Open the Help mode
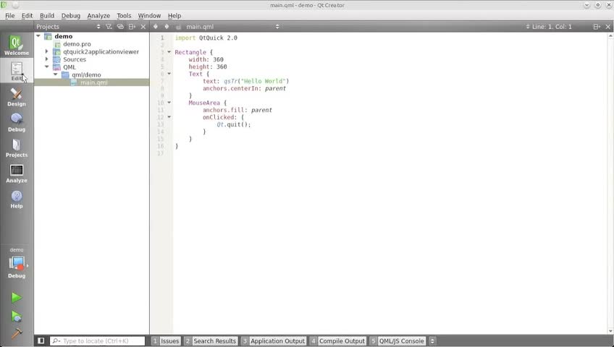This screenshot has width=614, height=347. (17, 199)
